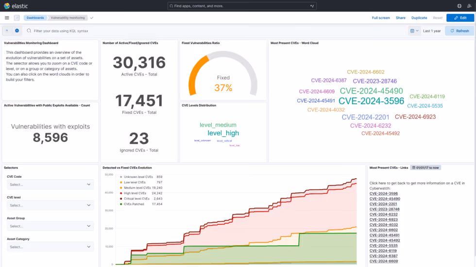Image resolution: width=476 pixels, height=267 pixels.
Task: Click the orange Fixed 37% gauge arc
Action: pyautogui.click(x=196, y=73)
